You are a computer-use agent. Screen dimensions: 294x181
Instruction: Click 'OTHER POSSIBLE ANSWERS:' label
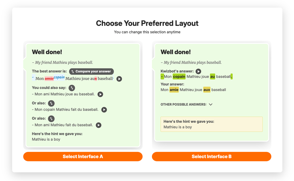click(183, 104)
